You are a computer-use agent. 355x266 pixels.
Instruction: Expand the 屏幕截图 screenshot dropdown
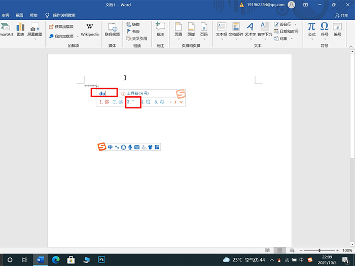point(35,39)
